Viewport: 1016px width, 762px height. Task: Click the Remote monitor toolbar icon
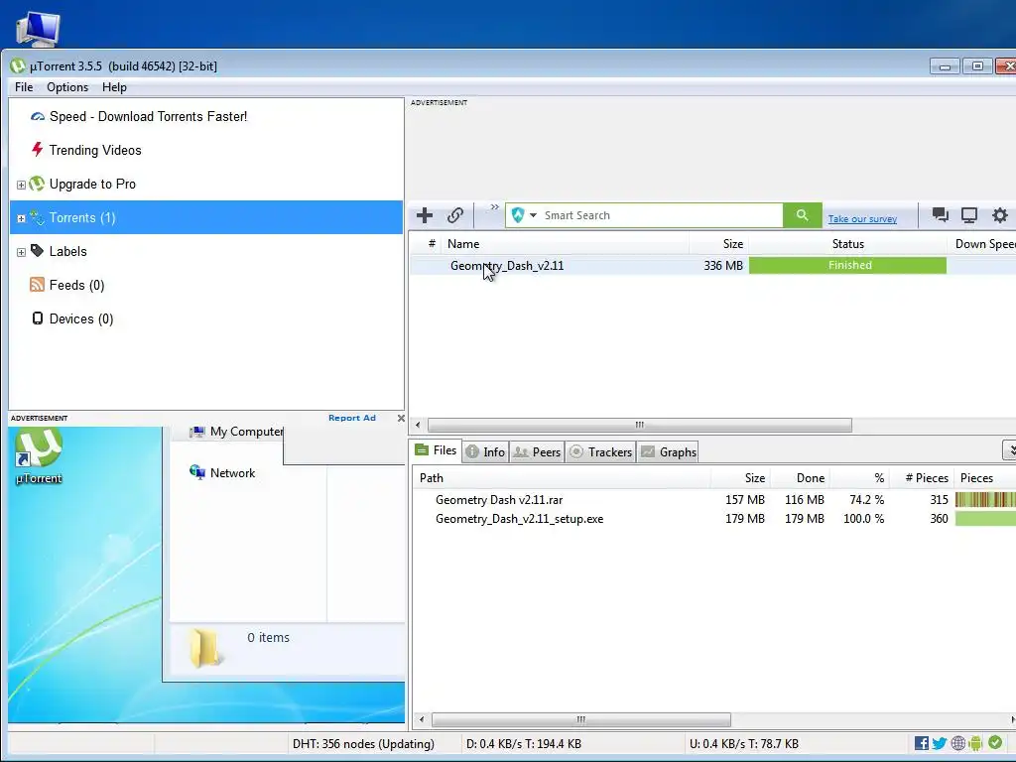969,215
